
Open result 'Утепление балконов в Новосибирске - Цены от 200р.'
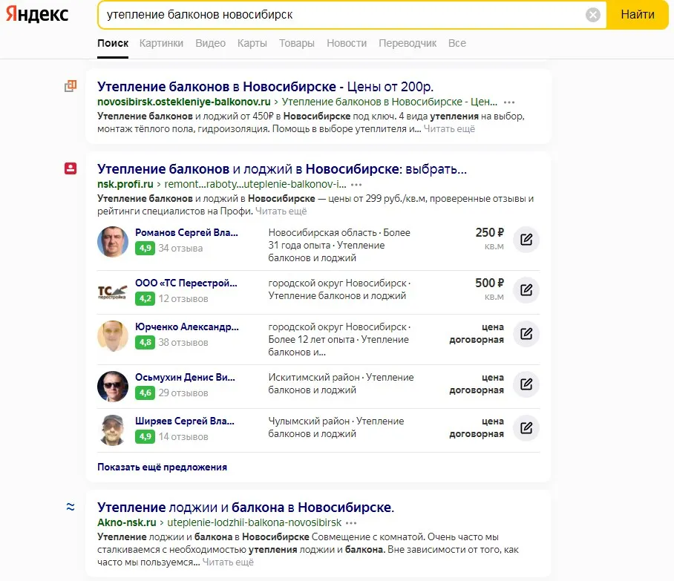pos(265,86)
